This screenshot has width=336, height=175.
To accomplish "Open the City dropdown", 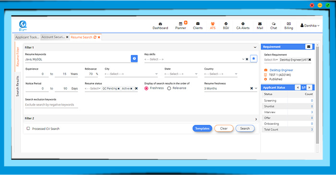I will point(131,74).
